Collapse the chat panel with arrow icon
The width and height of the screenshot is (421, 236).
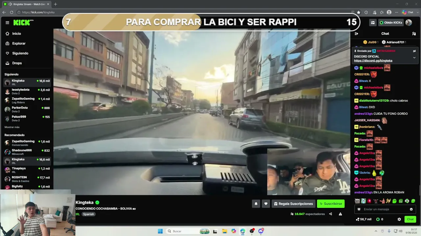pyautogui.click(x=356, y=33)
